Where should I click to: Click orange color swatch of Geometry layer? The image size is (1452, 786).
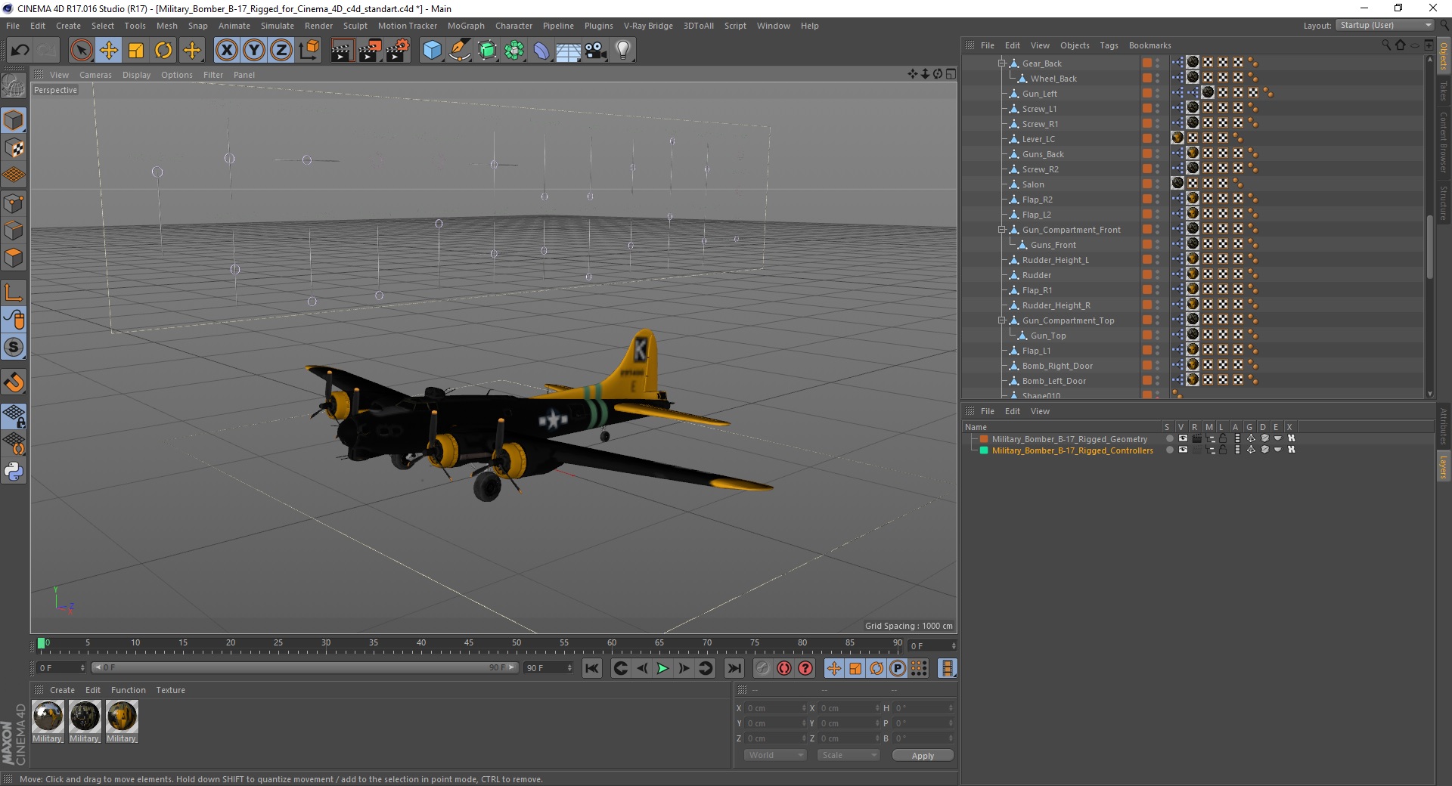pyautogui.click(x=984, y=439)
